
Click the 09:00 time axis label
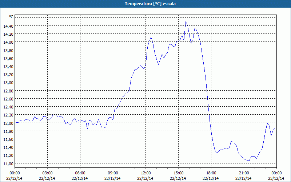coord(113,173)
